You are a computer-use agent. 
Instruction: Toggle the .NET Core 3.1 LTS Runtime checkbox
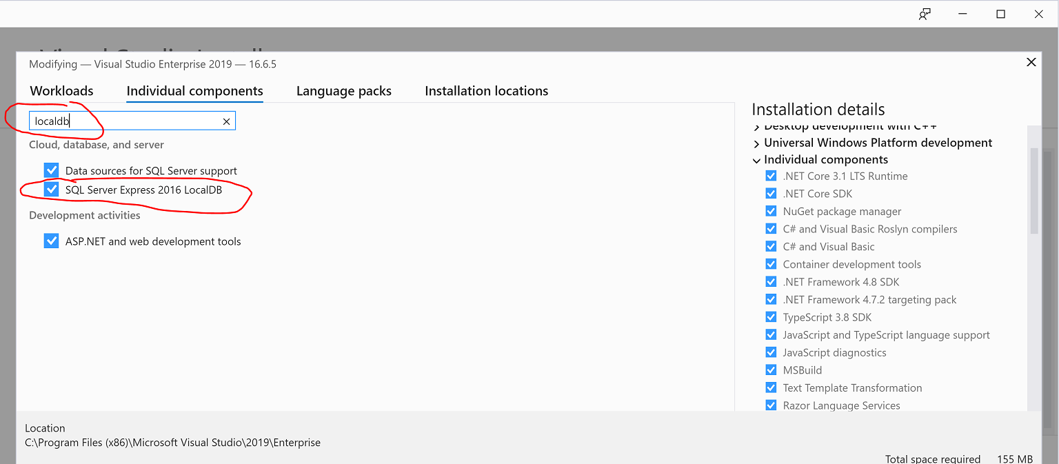tap(771, 176)
